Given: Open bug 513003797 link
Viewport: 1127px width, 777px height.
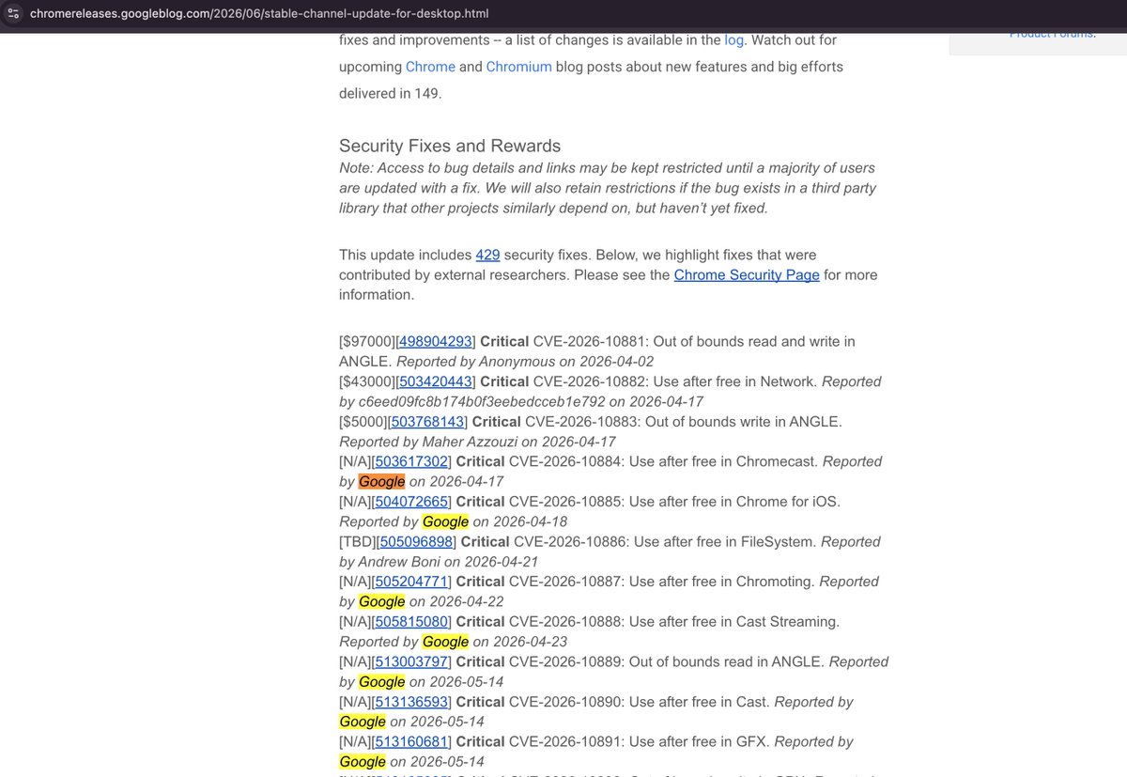Looking at the screenshot, I should [x=411, y=662].
